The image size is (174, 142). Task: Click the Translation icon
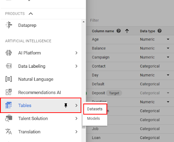coord(8,131)
